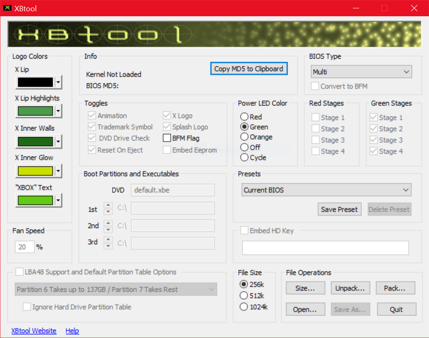Screen dimensions: 429x338
Task: Click Open... to load a BIOS file
Action: click(x=305, y=309)
